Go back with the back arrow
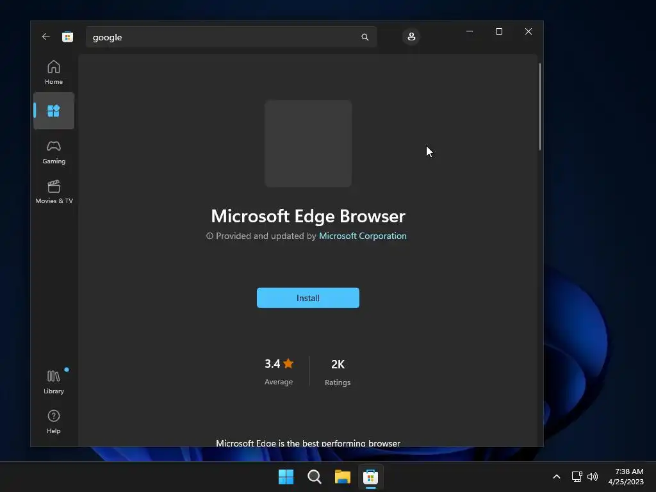656x492 pixels. click(45, 37)
